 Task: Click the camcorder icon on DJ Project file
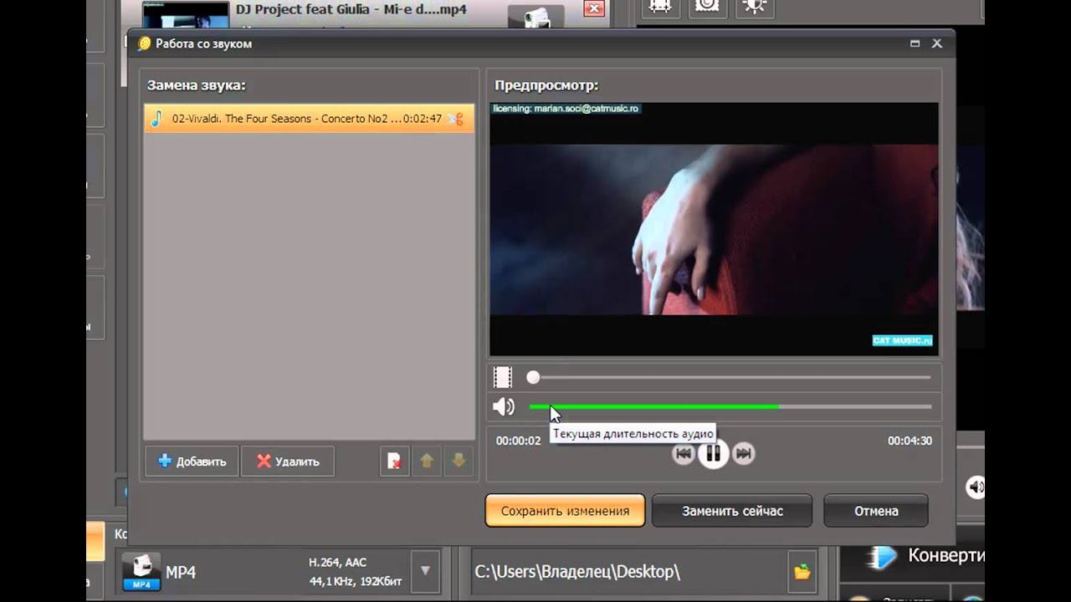pyautogui.click(x=535, y=17)
